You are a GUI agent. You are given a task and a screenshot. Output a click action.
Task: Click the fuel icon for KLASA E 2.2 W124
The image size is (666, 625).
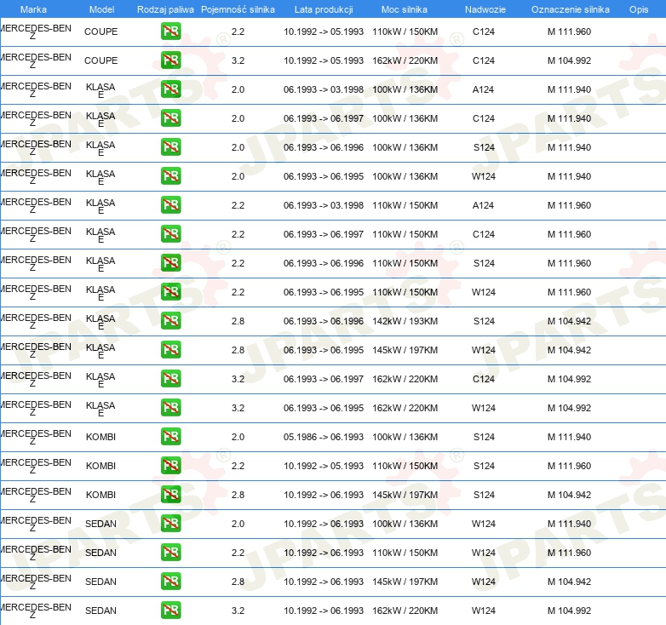coord(170,292)
